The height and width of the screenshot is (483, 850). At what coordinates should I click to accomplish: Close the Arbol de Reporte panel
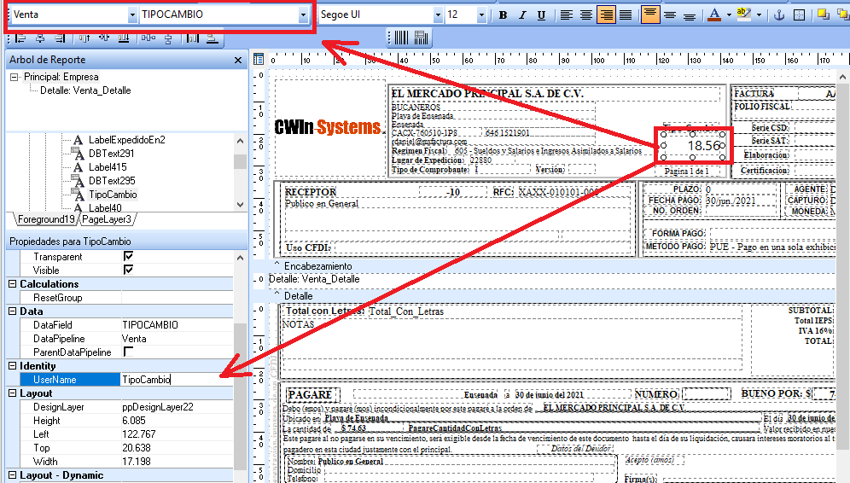[x=237, y=61]
